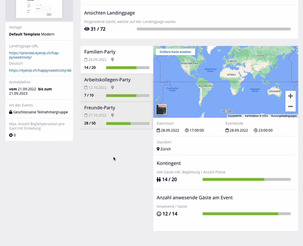The width and height of the screenshot is (303, 246).
Task: Click the clock icon beside 23:00:00
Action: pyautogui.click(x=256, y=130)
